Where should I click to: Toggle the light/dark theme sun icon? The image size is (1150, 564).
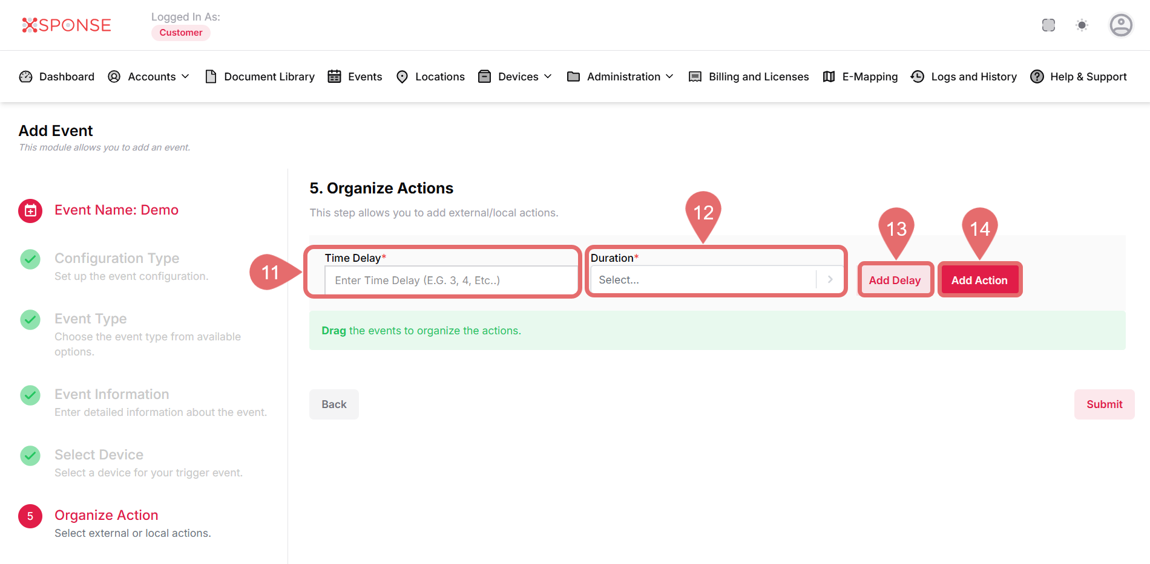click(x=1082, y=25)
